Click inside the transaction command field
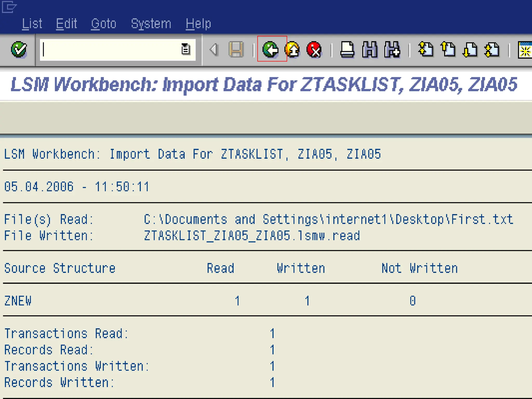Screen dimensions: 532x399 (x=109, y=49)
